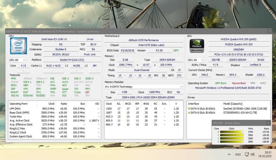Click the AES-NI feature flag

tap(15, 96)
